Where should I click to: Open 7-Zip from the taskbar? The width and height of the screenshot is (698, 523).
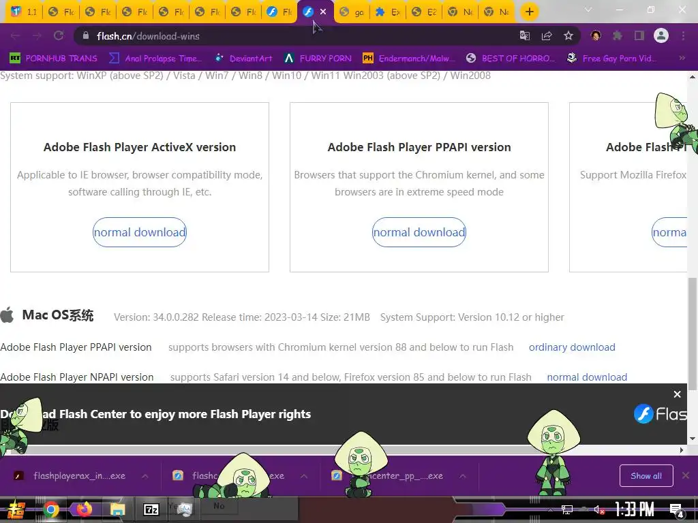pos(151,509)
